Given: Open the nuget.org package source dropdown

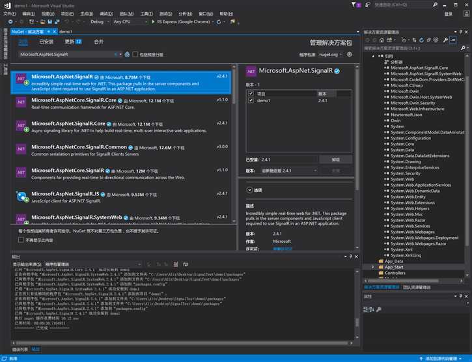Looking at the screenshot, I should 330,55.
